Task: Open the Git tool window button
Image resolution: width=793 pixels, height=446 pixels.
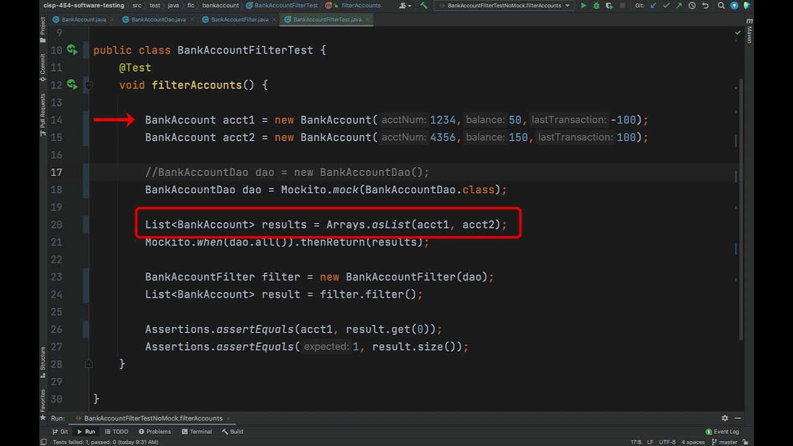Action: pos(60,432)
